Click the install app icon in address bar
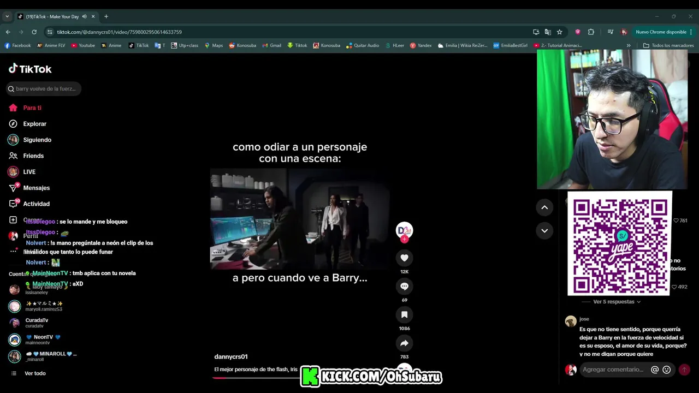This screenshot has width=699, height=393. click(x=536, y=32)
